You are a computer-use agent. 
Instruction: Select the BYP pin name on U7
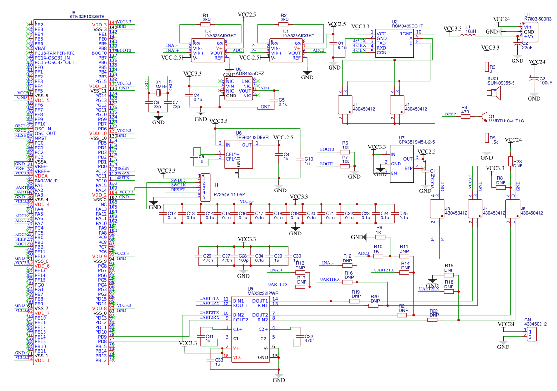click(409, 168)
